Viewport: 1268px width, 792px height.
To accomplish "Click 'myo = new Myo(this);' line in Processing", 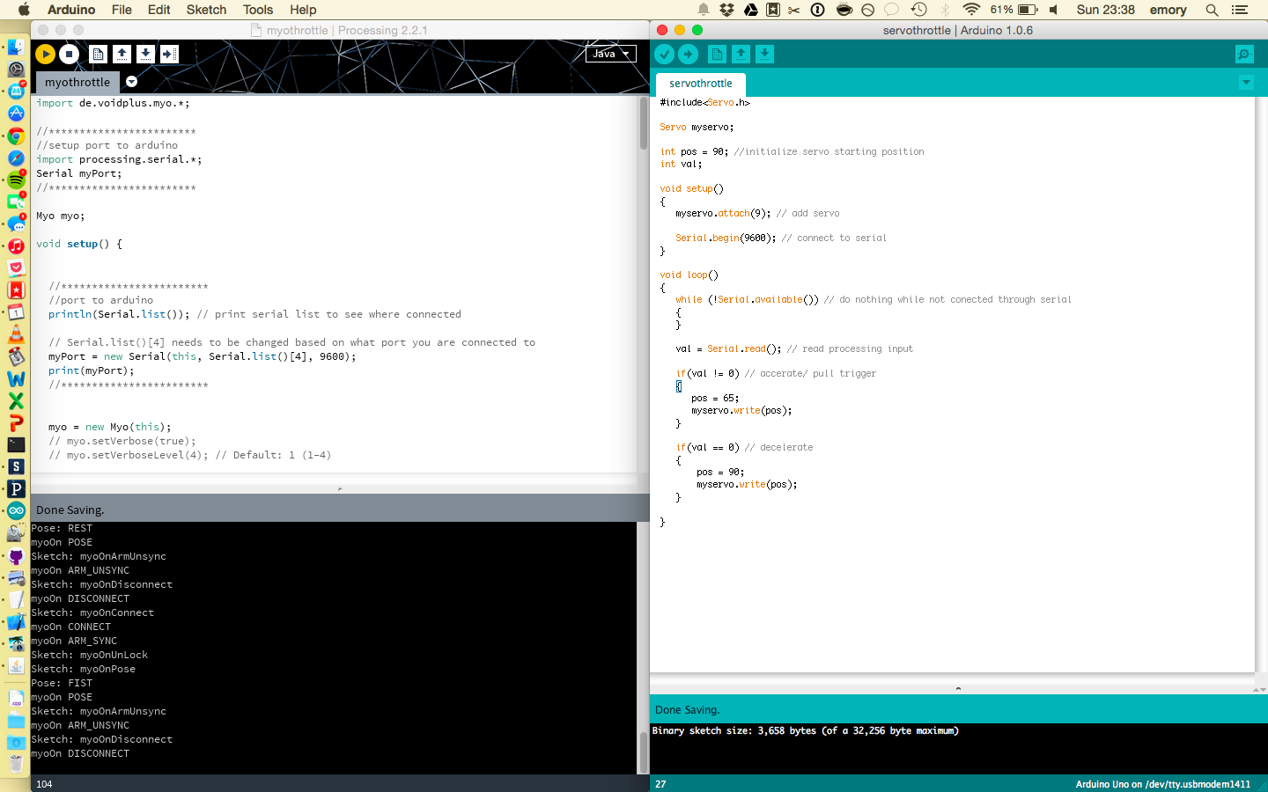I will click(110, 427).
